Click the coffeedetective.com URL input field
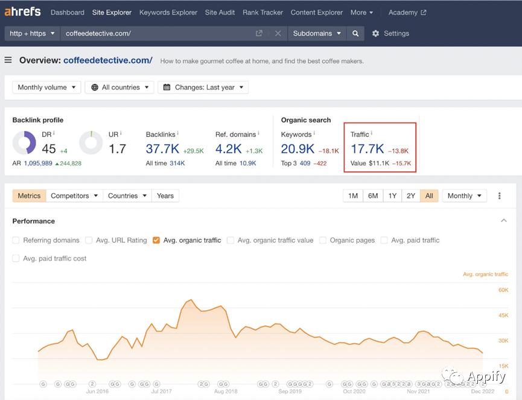522x400 pixels. (x=157, y=34)
